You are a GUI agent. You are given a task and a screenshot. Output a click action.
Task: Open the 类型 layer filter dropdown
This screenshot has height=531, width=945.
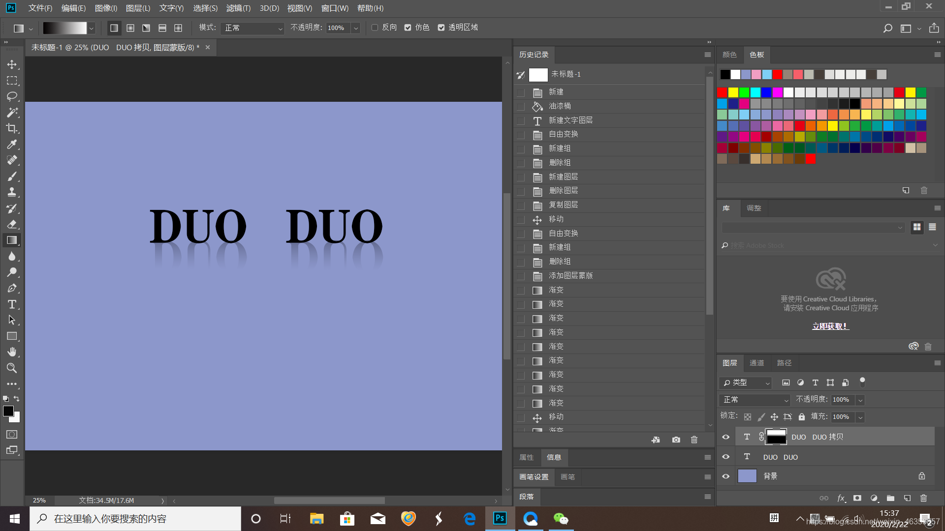[745, 383]
